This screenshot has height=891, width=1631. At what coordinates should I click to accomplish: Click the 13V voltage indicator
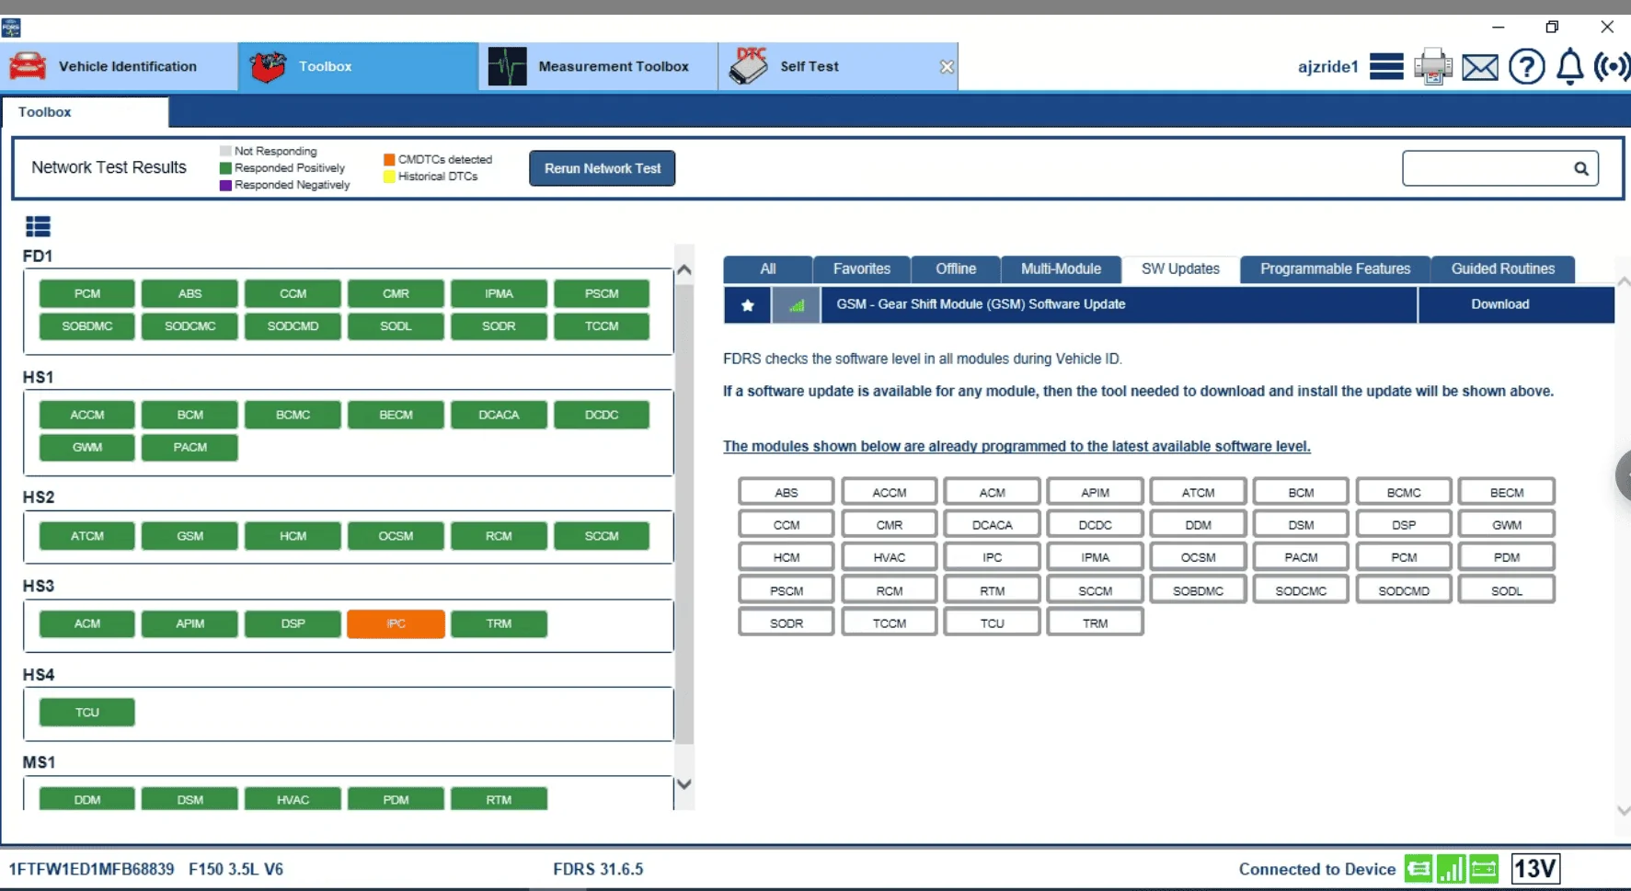pos(1535,869)
